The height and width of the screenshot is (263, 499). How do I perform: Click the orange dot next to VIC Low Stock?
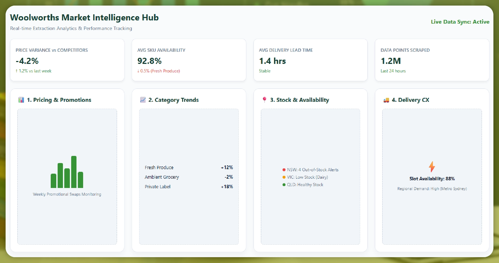(284, 177)
